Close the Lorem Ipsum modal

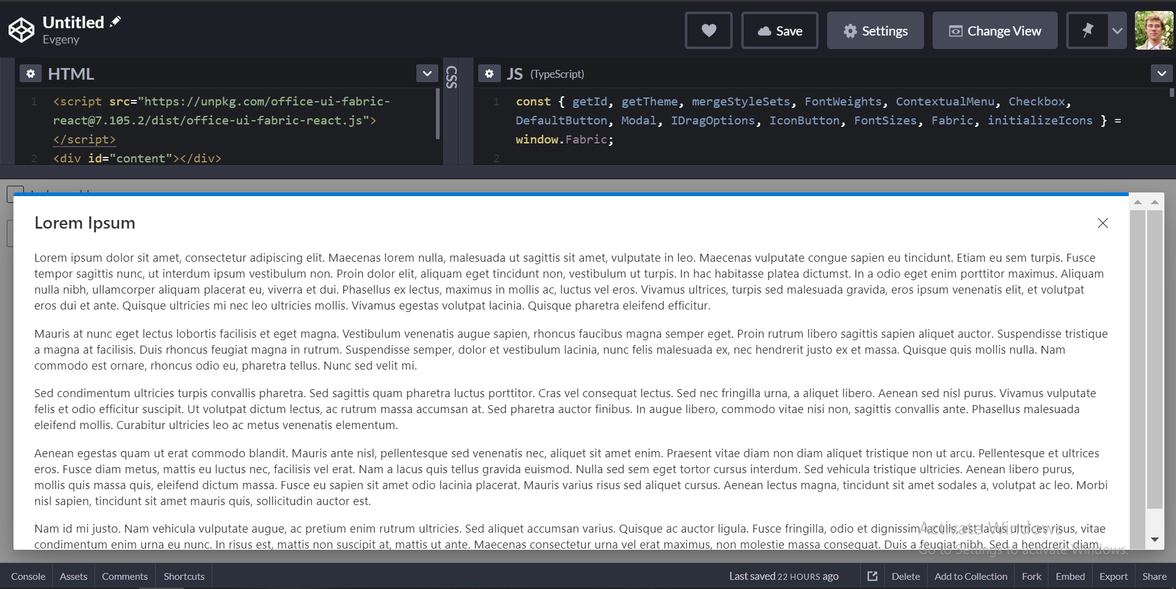[x=1102, y=223]
